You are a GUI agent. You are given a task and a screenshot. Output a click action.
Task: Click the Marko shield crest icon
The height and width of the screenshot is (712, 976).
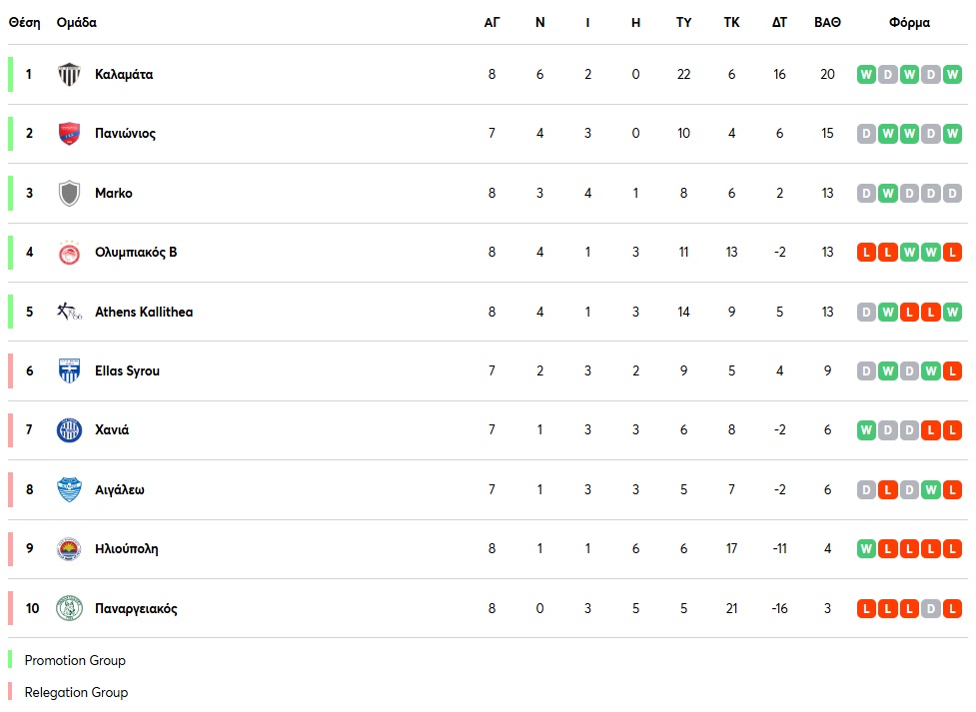click(x=69, y=193)
